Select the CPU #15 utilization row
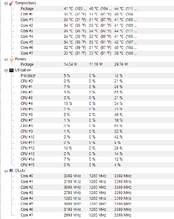The image size is (174, 219). click(97, 165)
